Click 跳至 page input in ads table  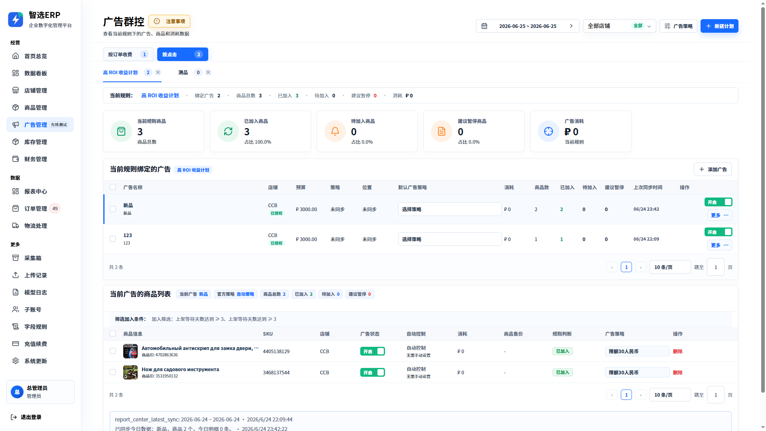click(716, 267)
